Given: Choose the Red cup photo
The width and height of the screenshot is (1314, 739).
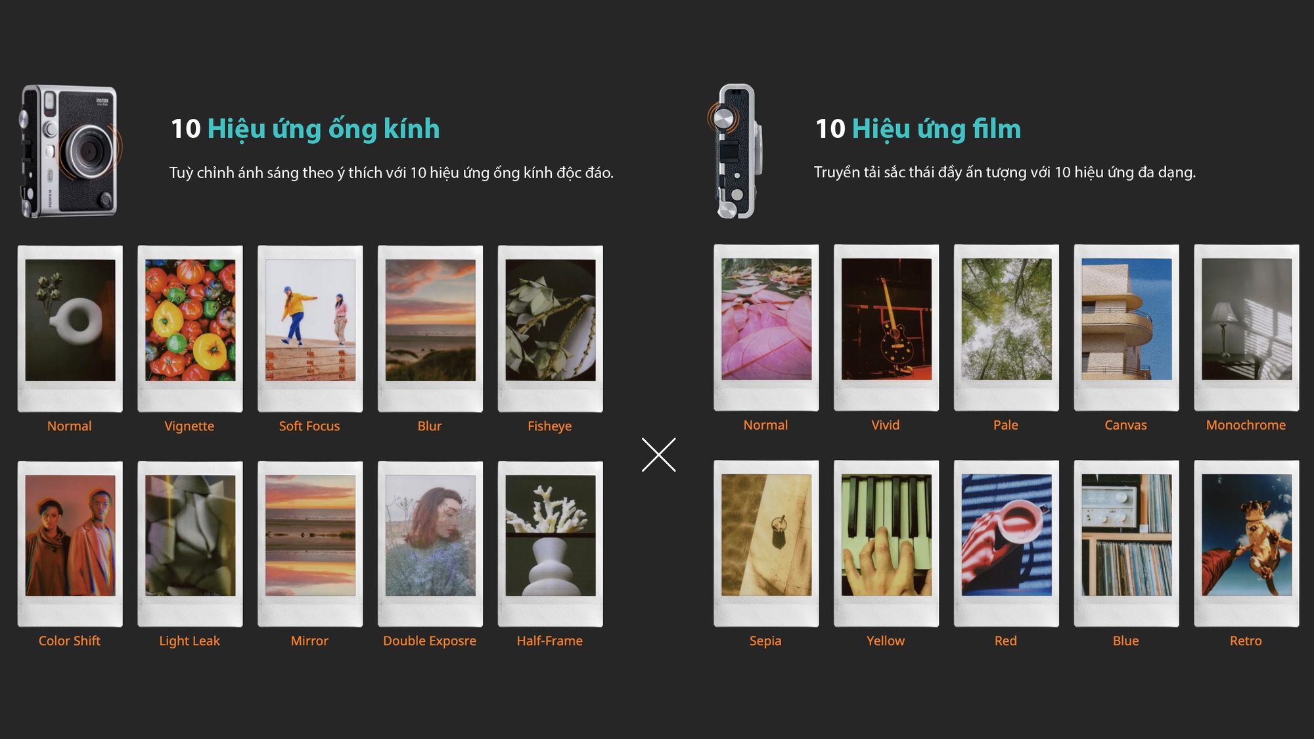Looking at the screenshot, I should [x=1007, y=543].
